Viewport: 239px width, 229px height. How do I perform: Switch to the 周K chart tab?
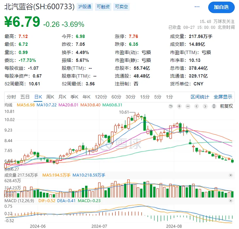pyautogui.click(x=50, y=97)
